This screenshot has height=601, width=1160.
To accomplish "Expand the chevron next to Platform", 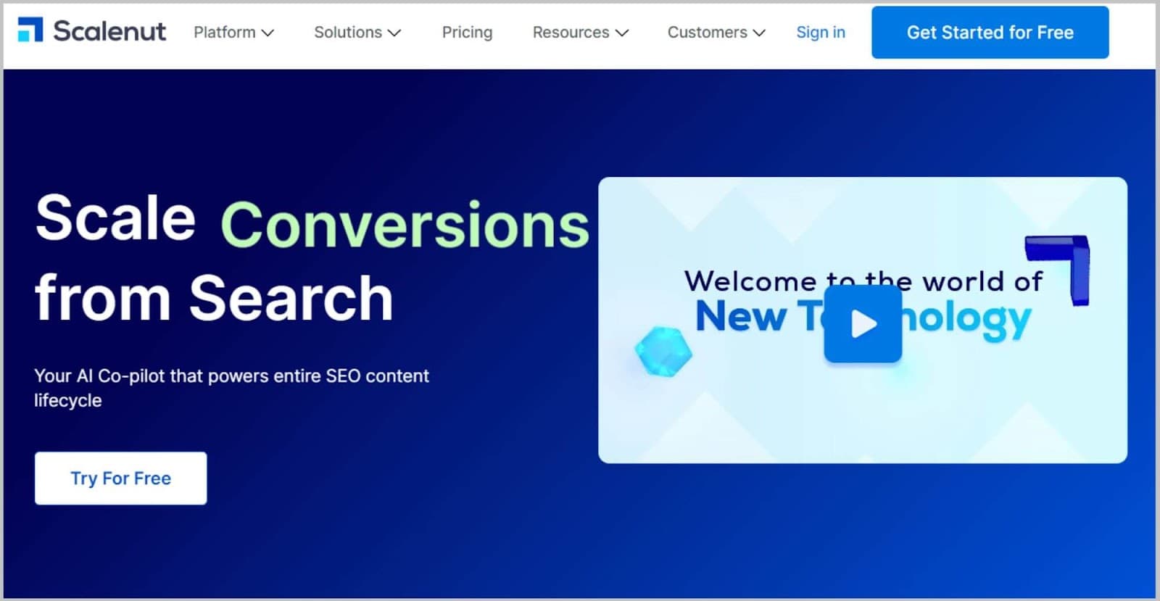I will pos(268,33).
